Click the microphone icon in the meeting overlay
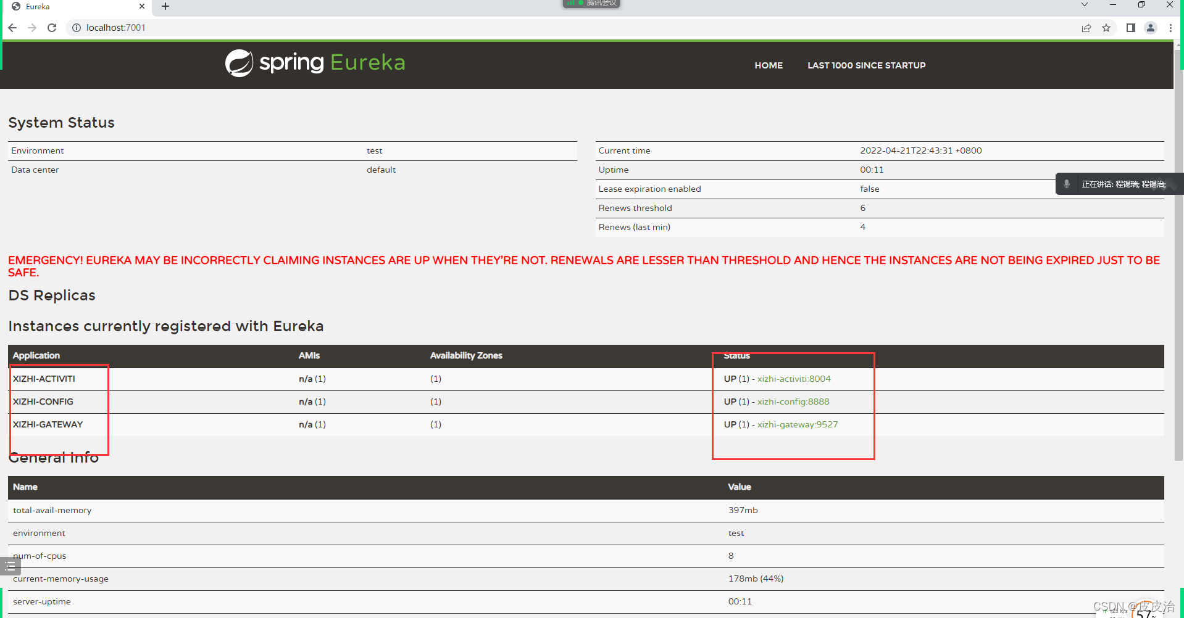This screenshot has width=1184, height=618. [x=1067, y=183]
